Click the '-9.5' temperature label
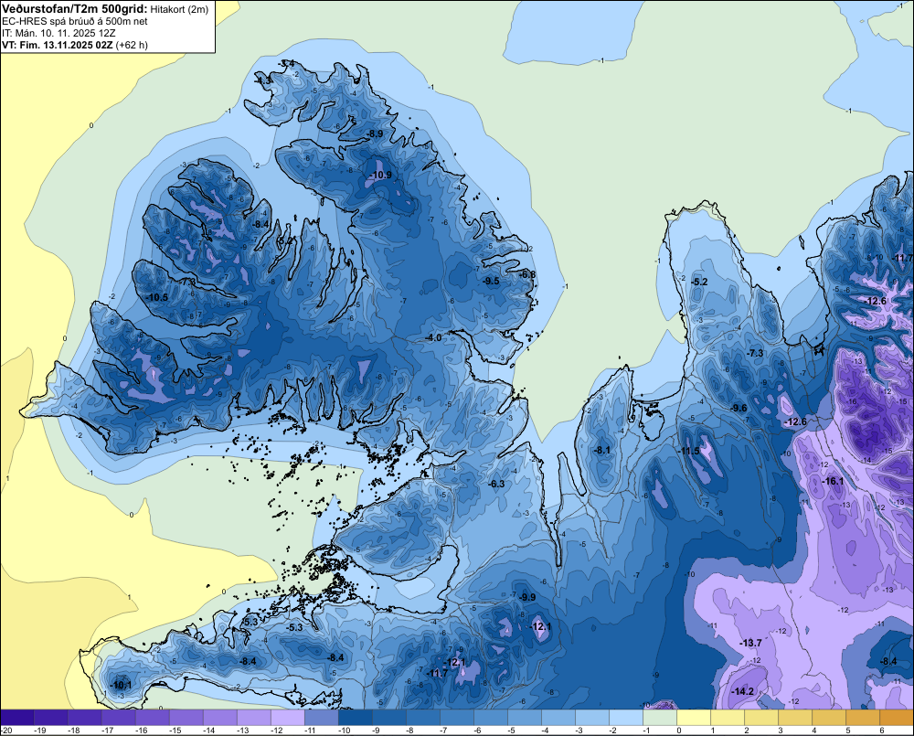This screenshot has width=914, height=736. tap(491, 281)
